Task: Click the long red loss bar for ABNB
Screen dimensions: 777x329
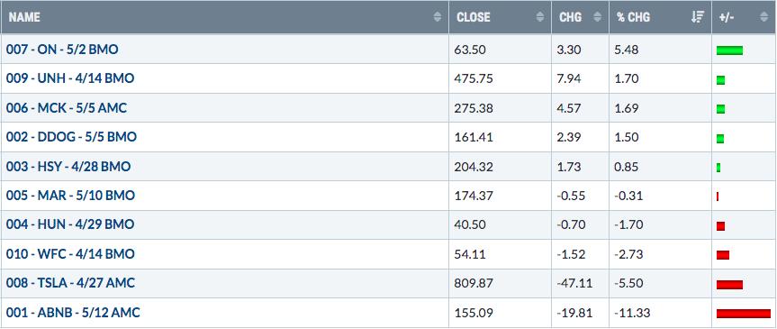Action: [744, 313]
